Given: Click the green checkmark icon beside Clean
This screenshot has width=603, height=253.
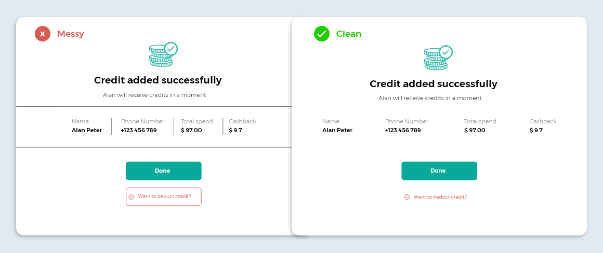Looking at the screenshot, I should click(322, 34).
